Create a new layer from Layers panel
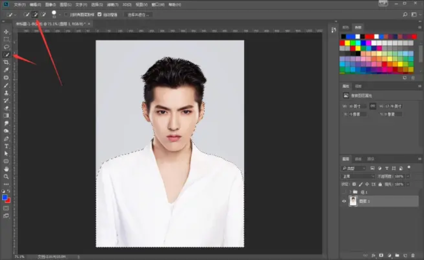Screen dimensions: 424x260 point(405,255)
